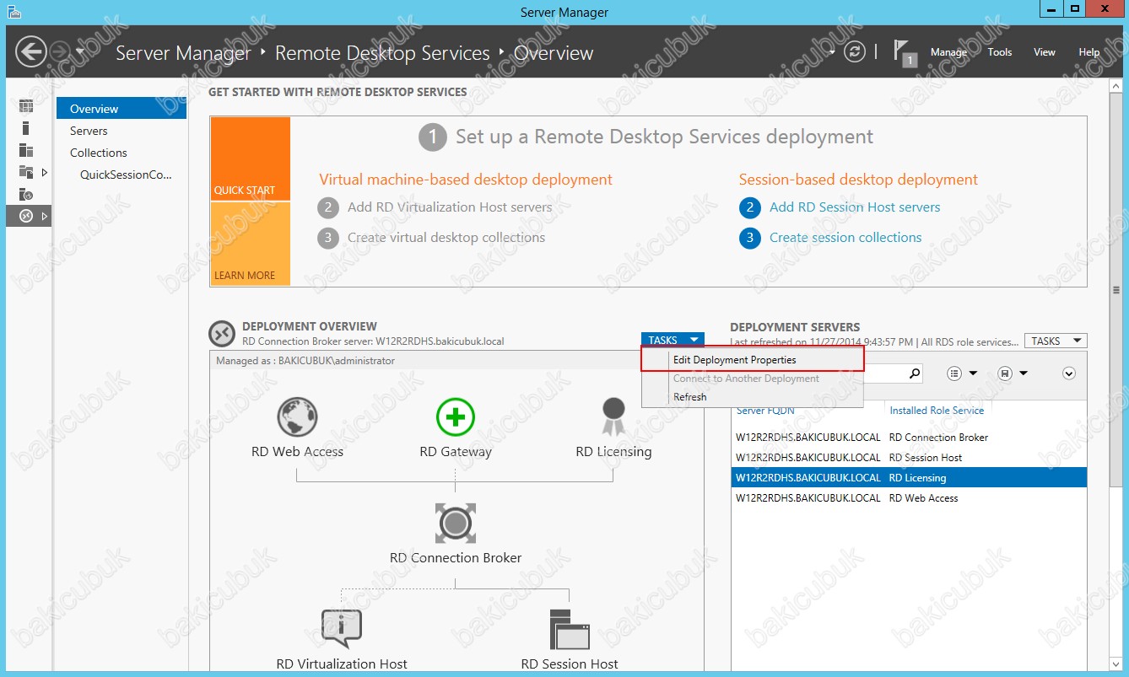Screen dimensions: 1129x677
Task: Open the Dashboard sidebar icon
Action: point(26,106)
